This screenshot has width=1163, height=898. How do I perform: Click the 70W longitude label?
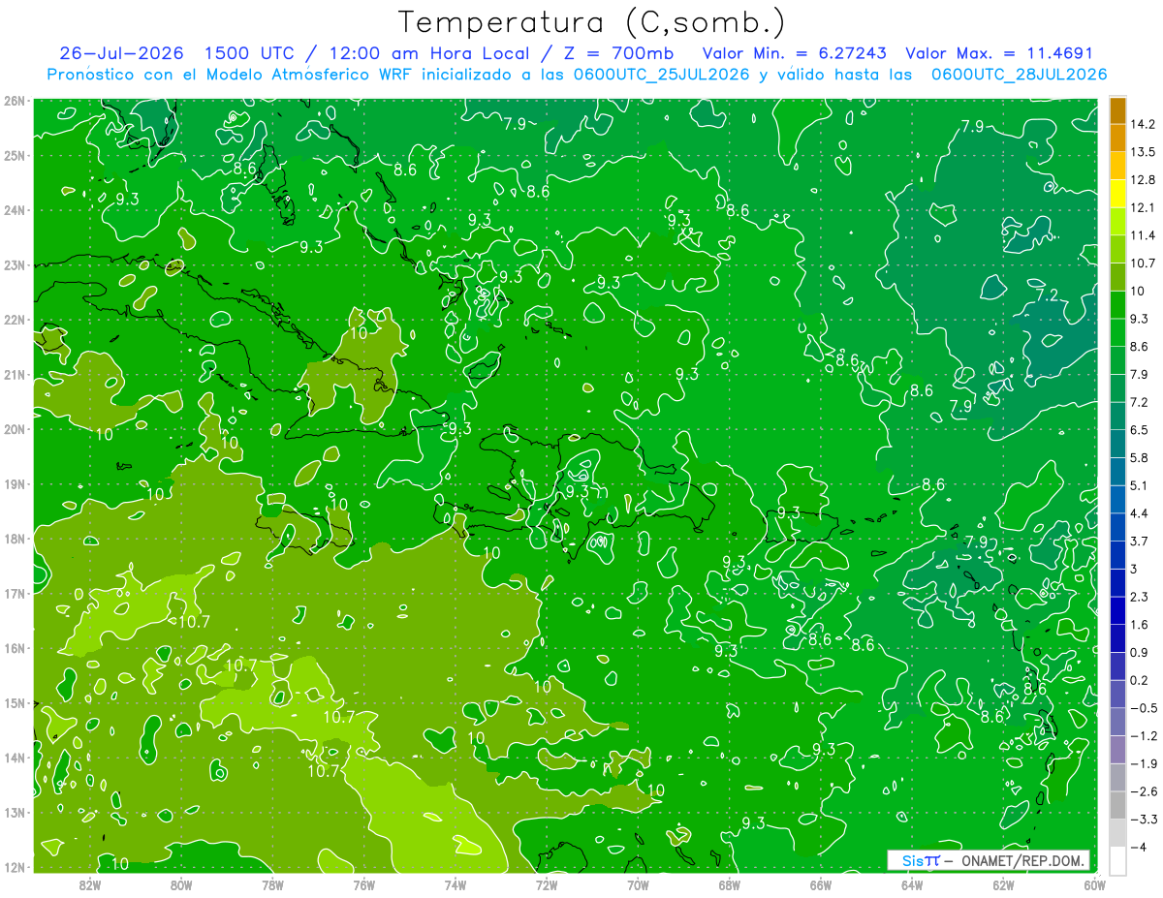pyautogui.click(x=638, y=884)
